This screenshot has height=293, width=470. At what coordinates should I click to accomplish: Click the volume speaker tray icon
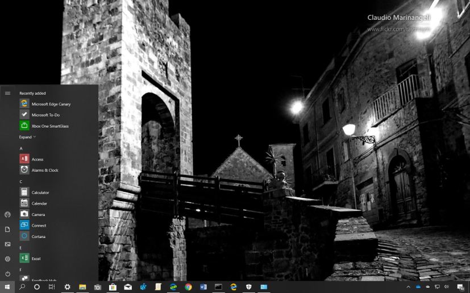(446, 287)
